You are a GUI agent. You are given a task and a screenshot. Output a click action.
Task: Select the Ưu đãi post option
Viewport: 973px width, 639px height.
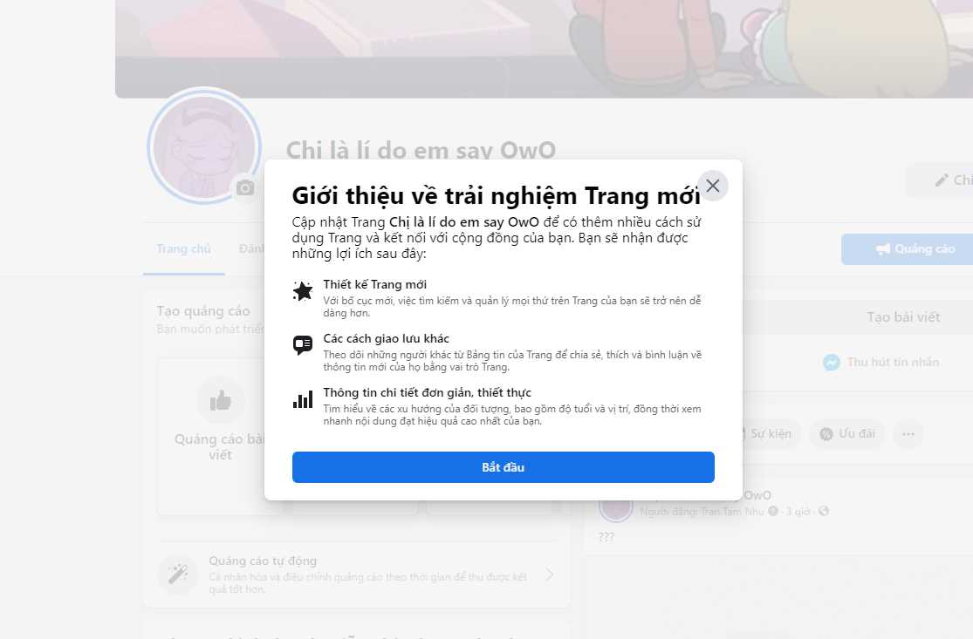pos(847,434)
